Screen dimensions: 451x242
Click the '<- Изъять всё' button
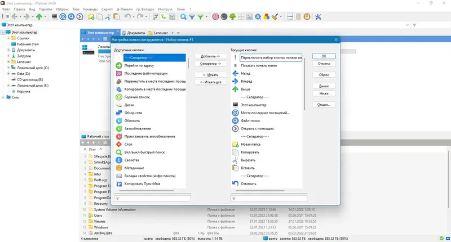[x=210, y=82]
